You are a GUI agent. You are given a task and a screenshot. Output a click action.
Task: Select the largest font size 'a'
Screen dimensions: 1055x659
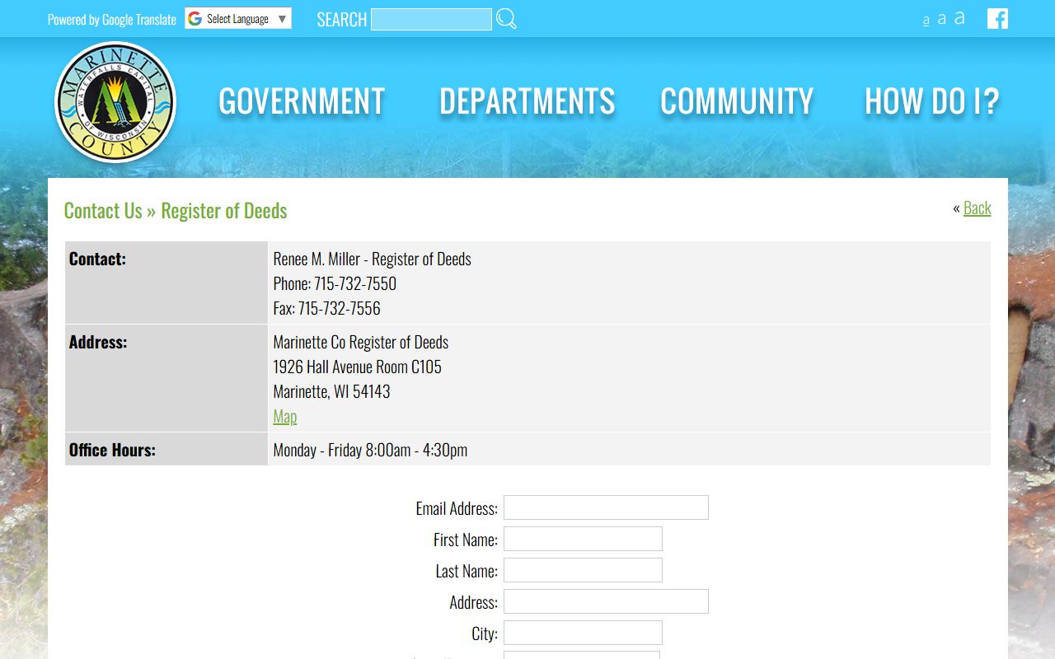(959, 18)
